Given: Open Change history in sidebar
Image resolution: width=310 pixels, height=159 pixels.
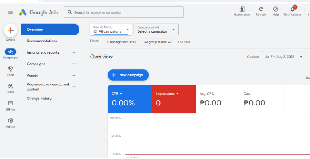Looking at the screenshot, I should (39, 99).
